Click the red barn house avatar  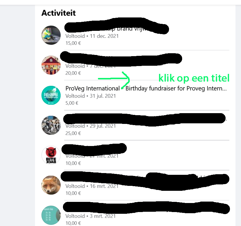tap(51, 65)
